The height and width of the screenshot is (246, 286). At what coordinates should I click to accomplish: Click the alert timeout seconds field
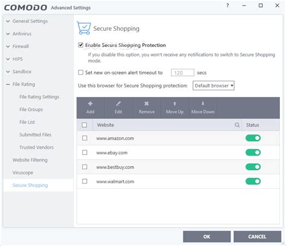pyautogui.click(x=182, y=72)
